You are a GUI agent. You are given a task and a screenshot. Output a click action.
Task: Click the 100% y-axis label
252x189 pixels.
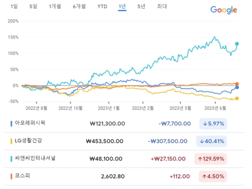[x=13, y=53]
